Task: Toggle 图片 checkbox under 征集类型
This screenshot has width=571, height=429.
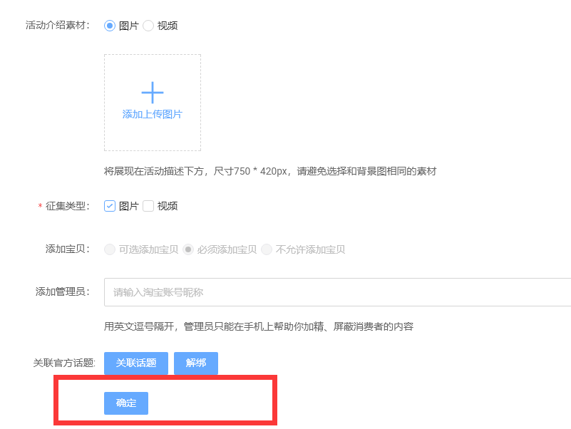Action: pyautogui.click(x=110, y=206)
